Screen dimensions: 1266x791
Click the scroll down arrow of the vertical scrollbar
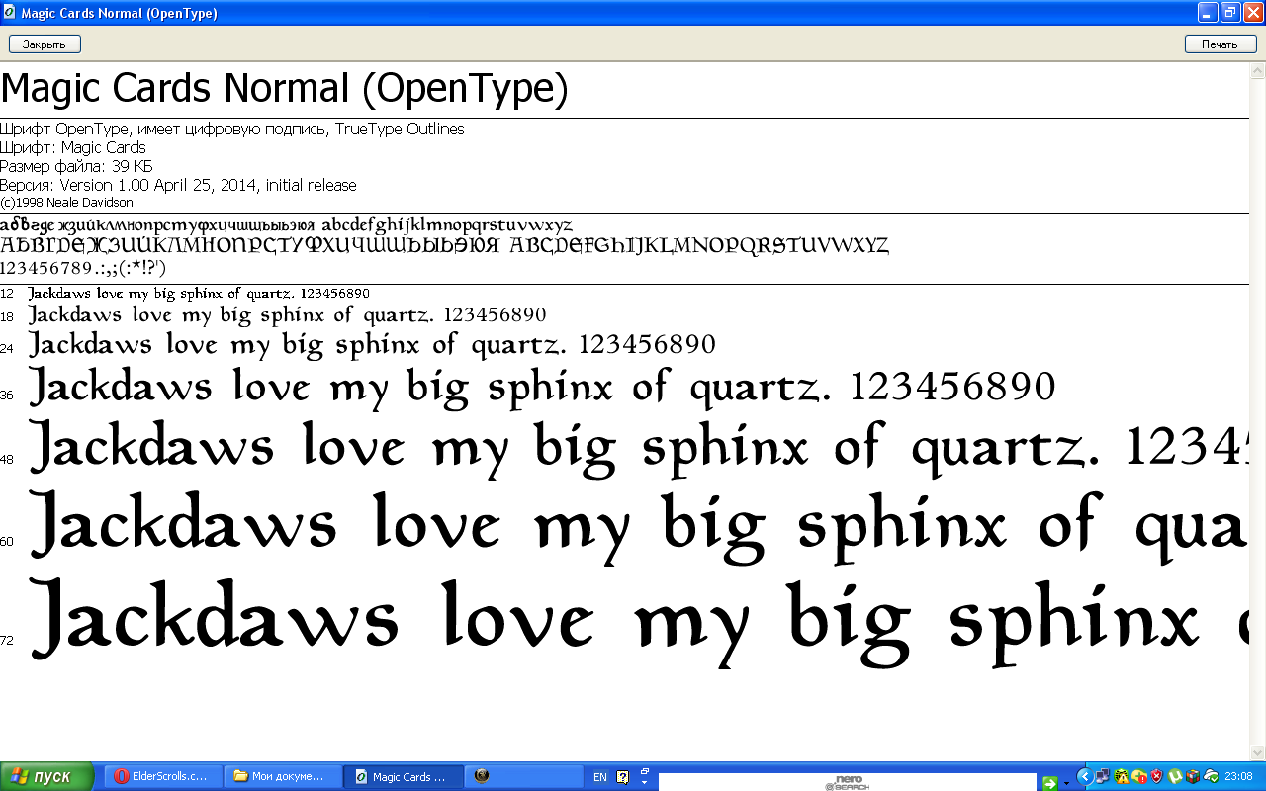click(x=1258, y=753)
